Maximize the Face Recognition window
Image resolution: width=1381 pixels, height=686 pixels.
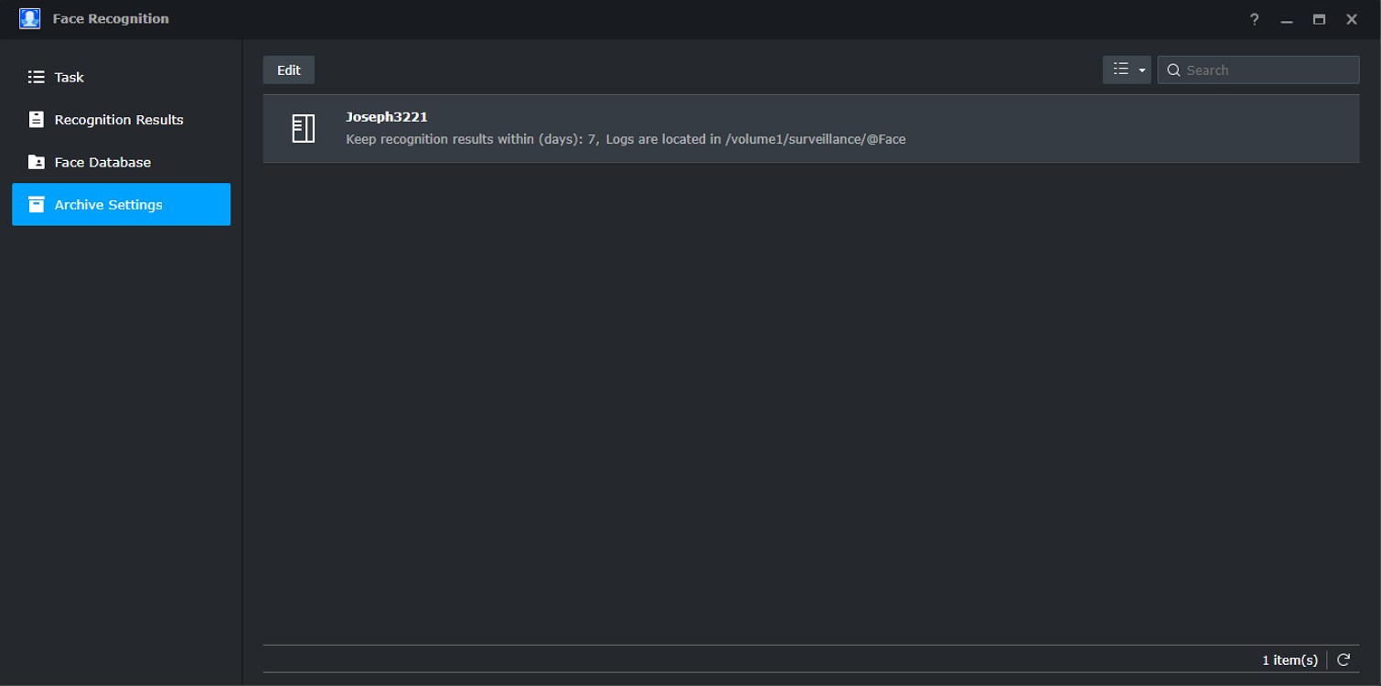1319,19
